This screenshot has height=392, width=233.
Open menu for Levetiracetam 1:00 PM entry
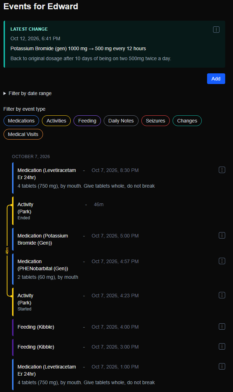pos(222,366)
